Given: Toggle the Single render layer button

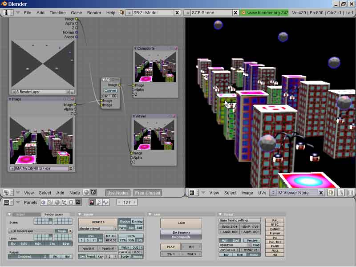Looking at the screenshot, I should pyautogui.click(x=61, y=231).
